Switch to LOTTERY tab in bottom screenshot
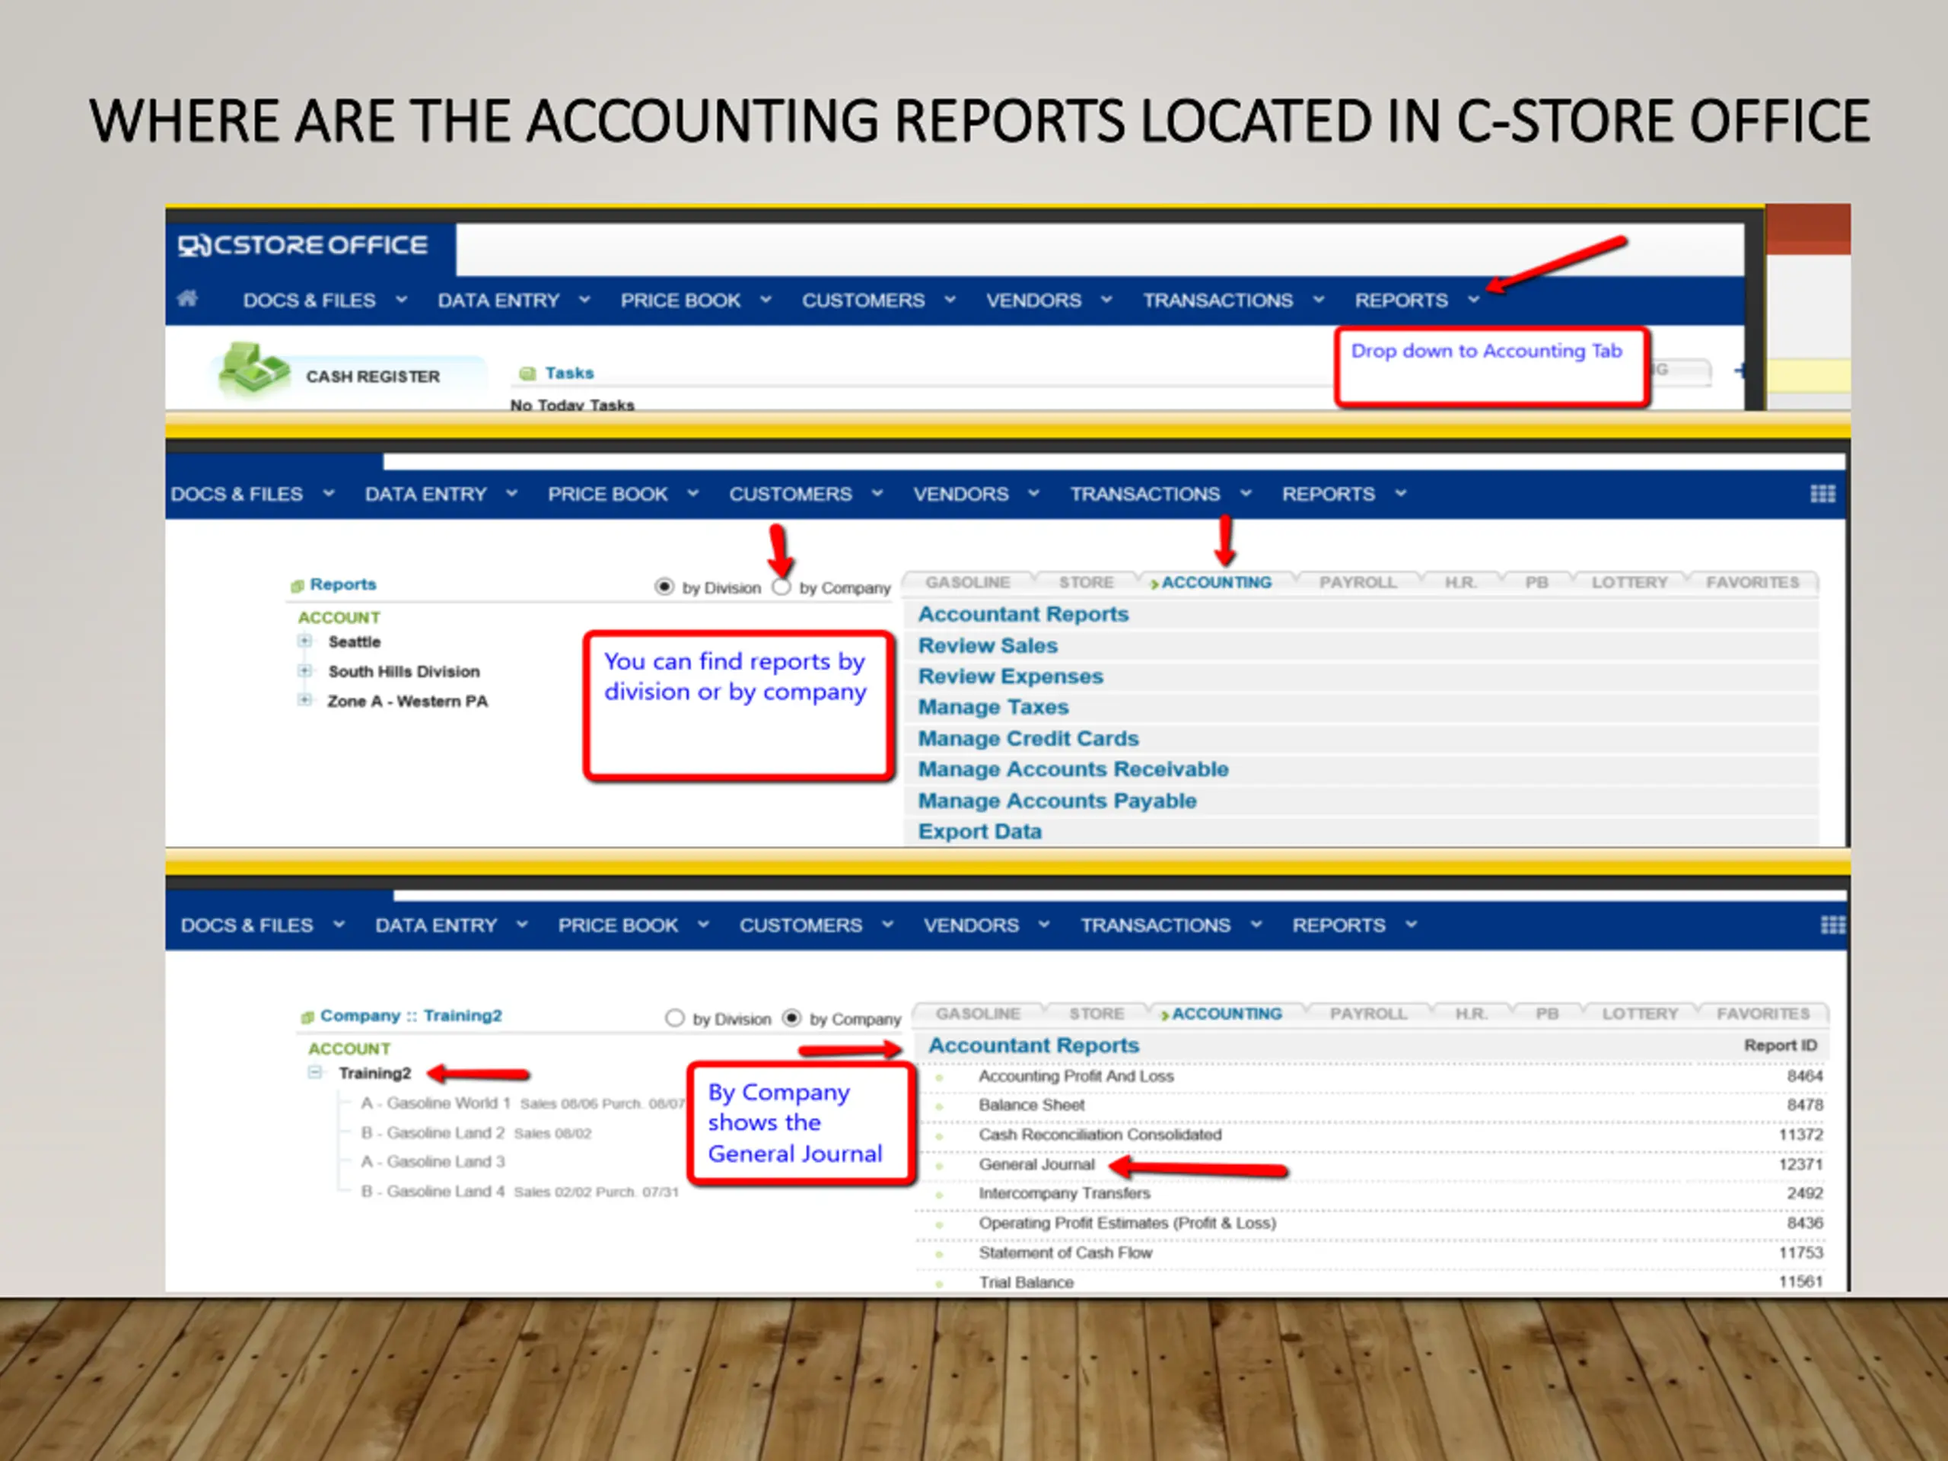Image resolution: width=1948 pixels, height=1461 pixels. pyautogui.click(x=1640, y=1014)
